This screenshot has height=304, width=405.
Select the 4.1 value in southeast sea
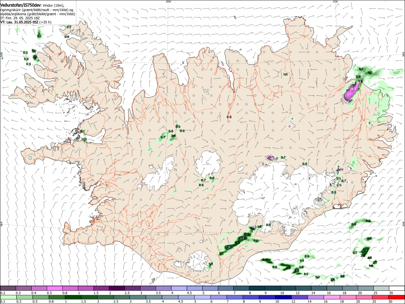370,258
